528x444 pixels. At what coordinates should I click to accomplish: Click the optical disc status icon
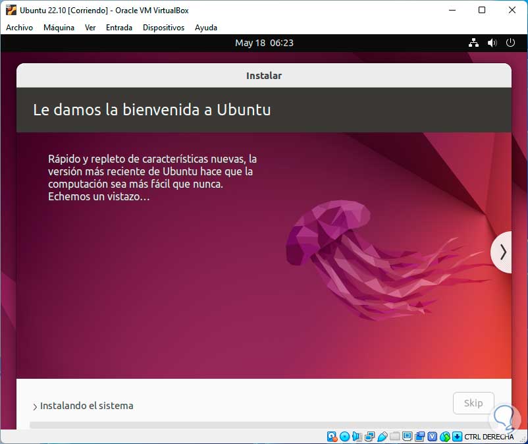tap(344, 437)
